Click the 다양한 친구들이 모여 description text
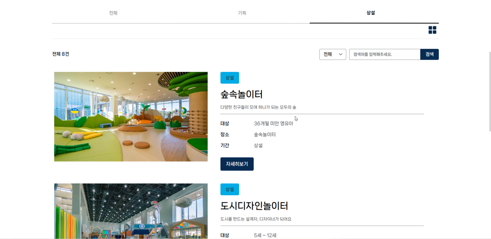Viewport: 491px width, 239px height. [x=258, y=107]
